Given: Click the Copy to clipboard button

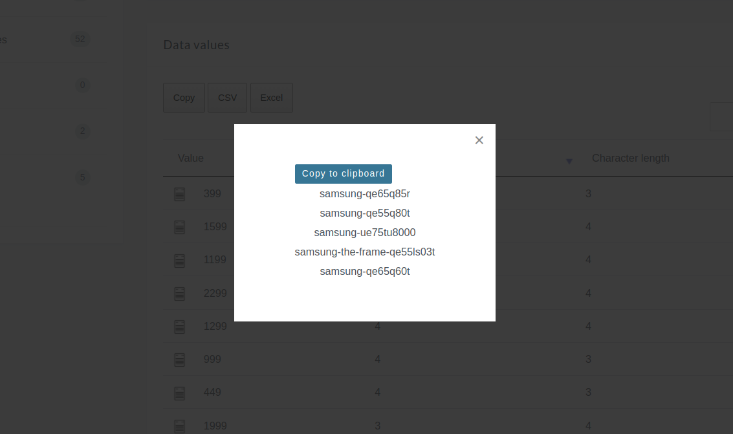Looking at the screenshot, I should [x=343, y=174].
